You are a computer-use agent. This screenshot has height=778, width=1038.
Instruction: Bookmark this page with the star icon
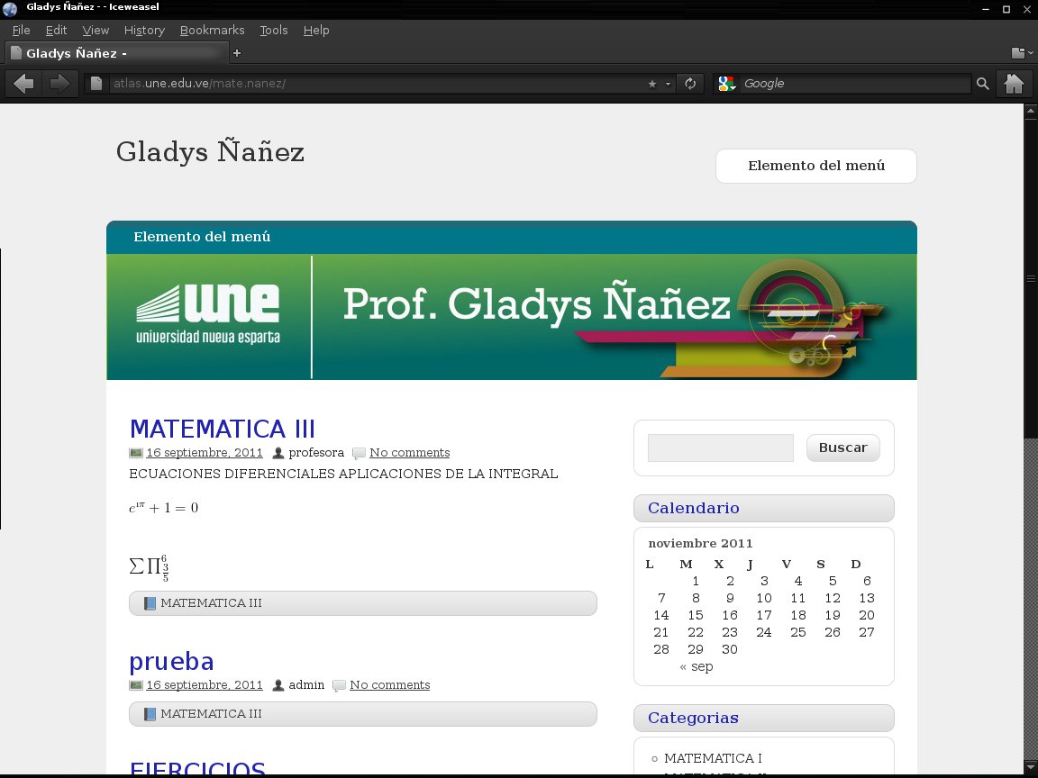[652, 84]
